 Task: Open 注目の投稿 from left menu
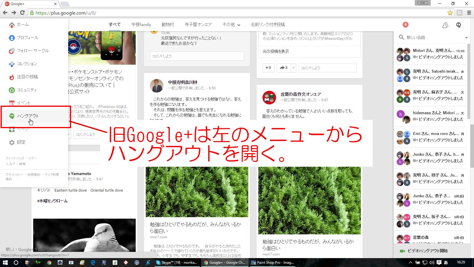click(x=23, y=77)
